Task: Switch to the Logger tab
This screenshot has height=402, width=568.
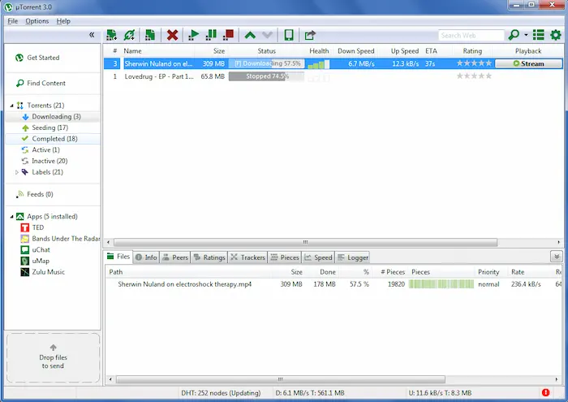Action: (352, 257)
